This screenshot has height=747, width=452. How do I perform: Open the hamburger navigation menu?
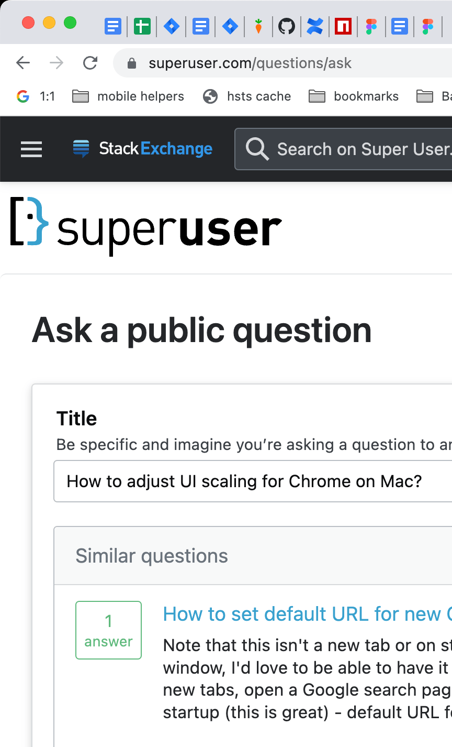(x=31, y=149)
